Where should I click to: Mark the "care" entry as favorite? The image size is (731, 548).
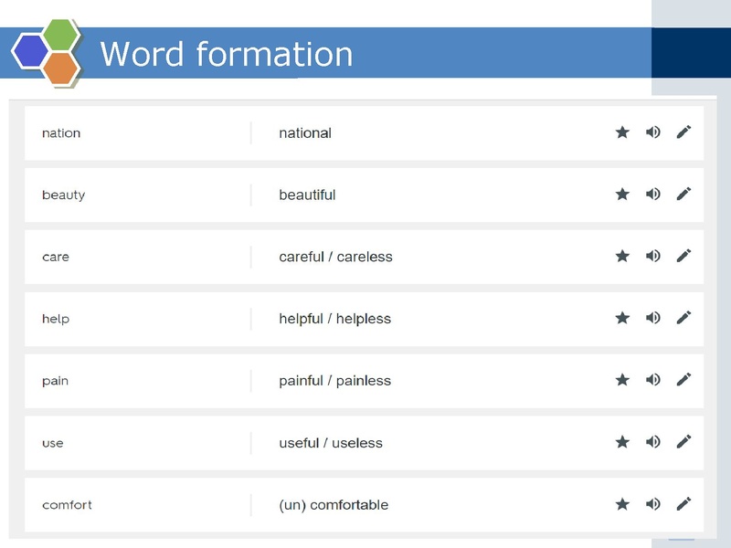tap(621, 257)
